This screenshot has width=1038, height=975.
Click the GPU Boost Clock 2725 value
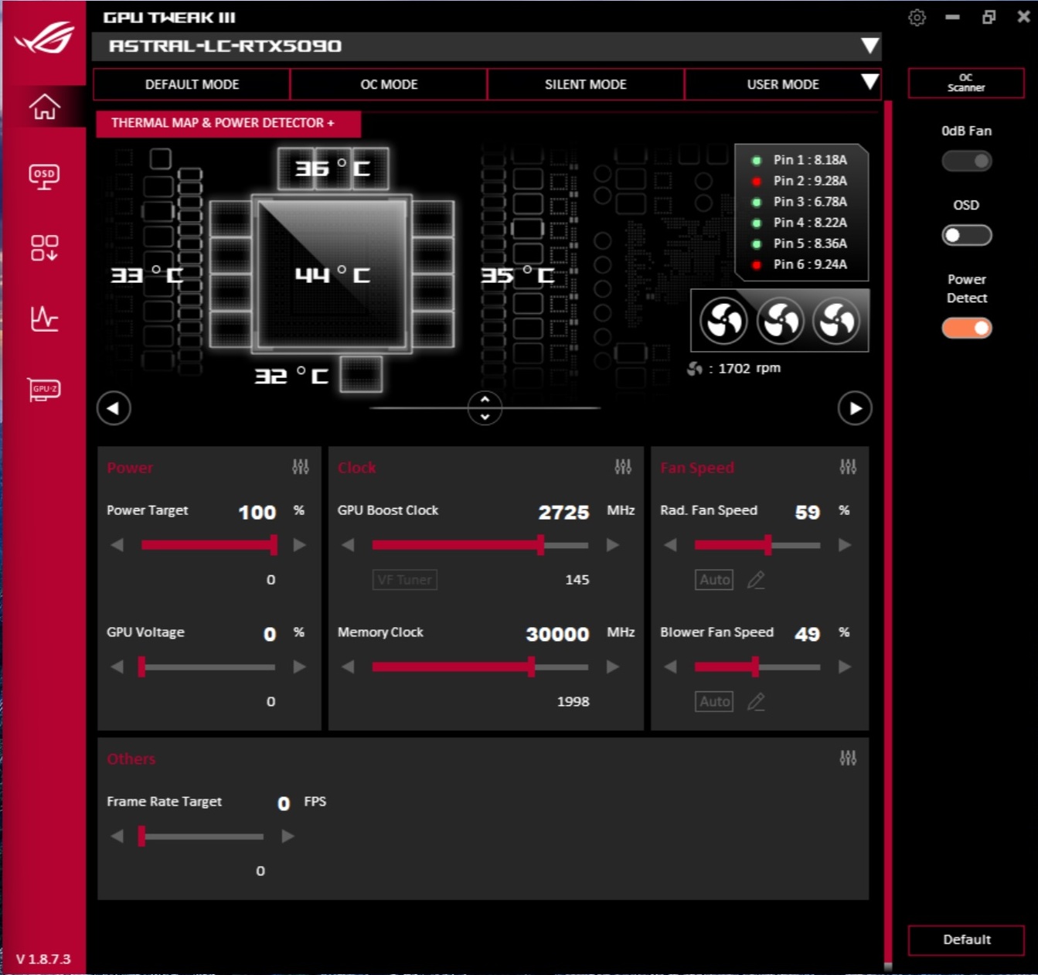[x=563, y=513]
